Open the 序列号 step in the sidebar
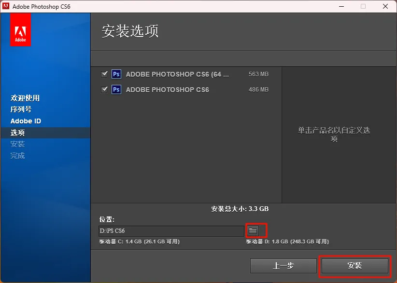The height and width of the screenshot is (283, 397). [21, 109]
